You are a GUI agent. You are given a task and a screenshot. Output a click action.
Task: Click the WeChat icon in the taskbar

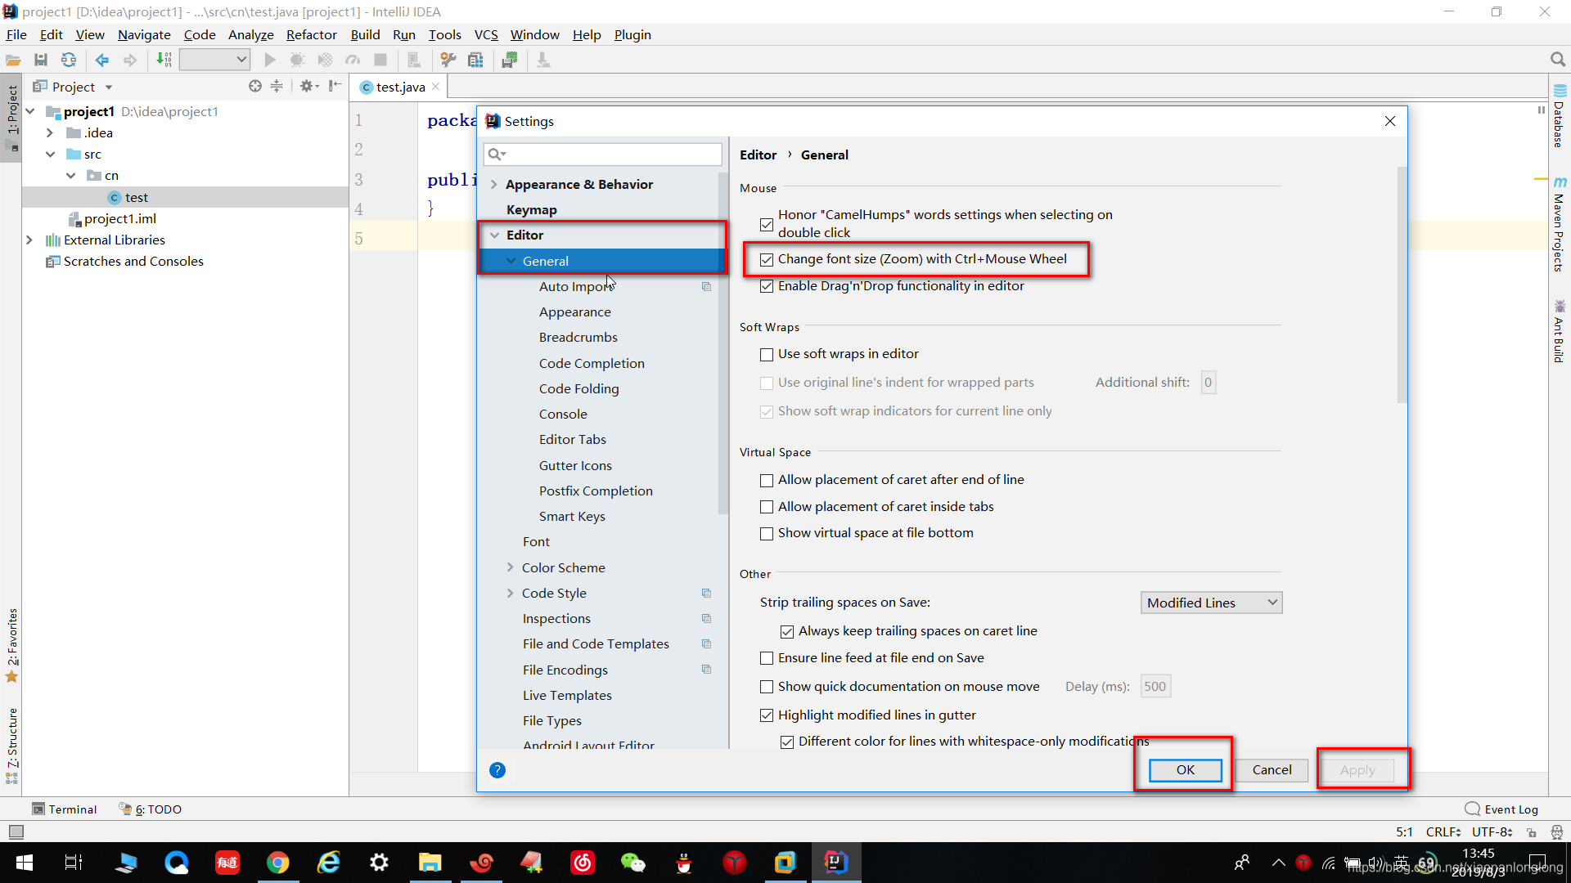tap(633, 863)
